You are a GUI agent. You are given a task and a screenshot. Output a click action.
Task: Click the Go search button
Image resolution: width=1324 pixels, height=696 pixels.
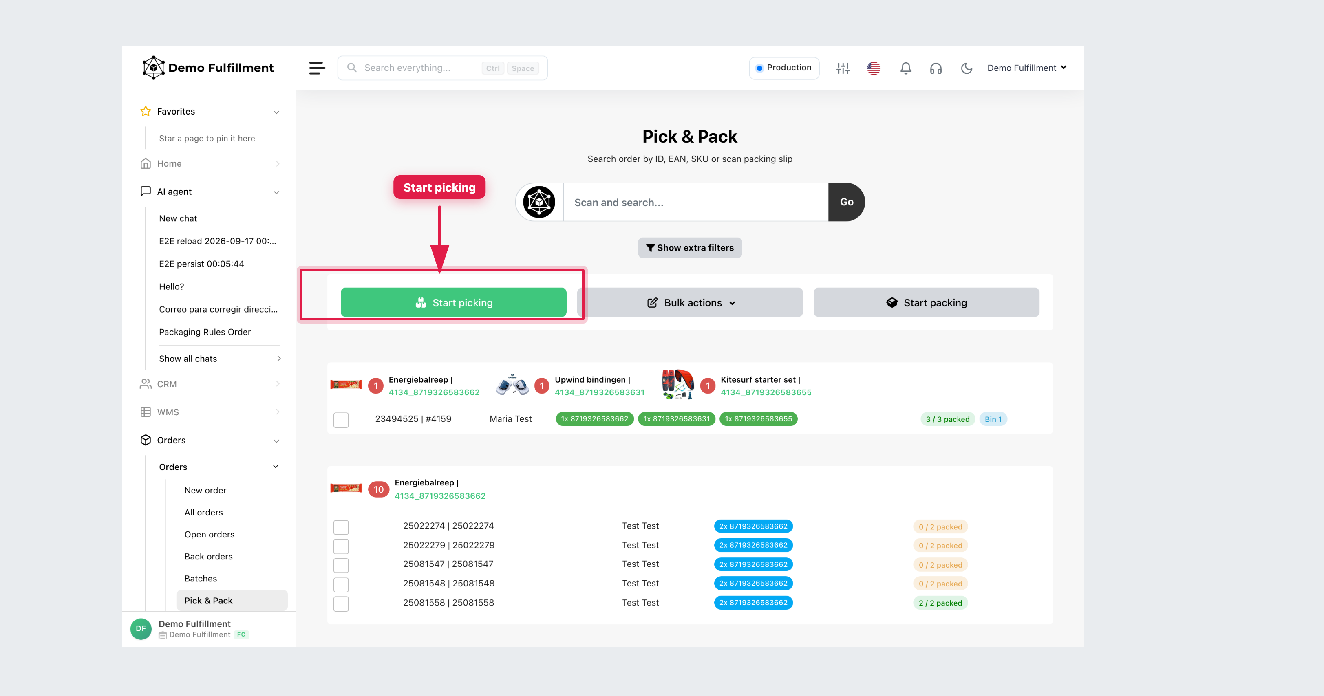click(847, 202)
